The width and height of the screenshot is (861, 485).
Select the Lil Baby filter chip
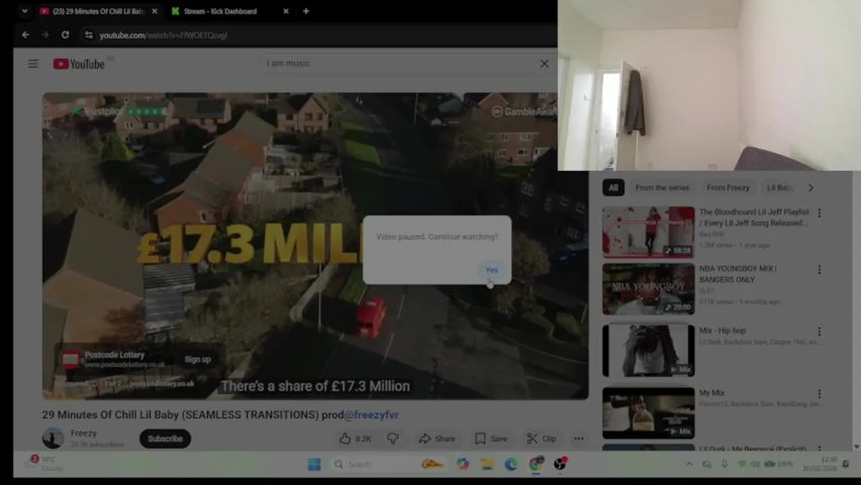pyautogui.click(x=780, y=188)
